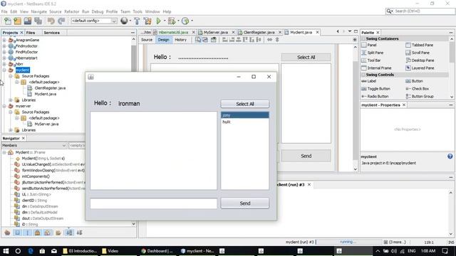Align left in column icon
The image size is (456, 256).
point(225,40)
